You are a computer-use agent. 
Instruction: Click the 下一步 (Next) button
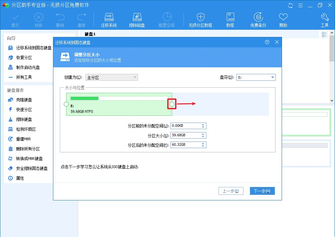click(x=262, y=190)
